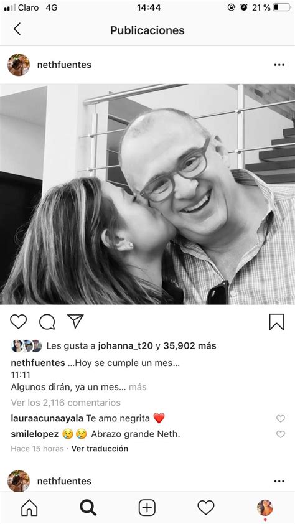295x524 pixels.
Task: Create a new post with the plus icon
Action: click(147, 508)
